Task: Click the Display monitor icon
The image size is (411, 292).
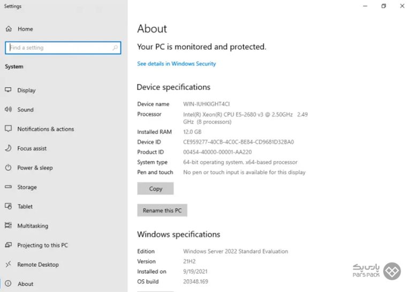Action: point(8,90)
